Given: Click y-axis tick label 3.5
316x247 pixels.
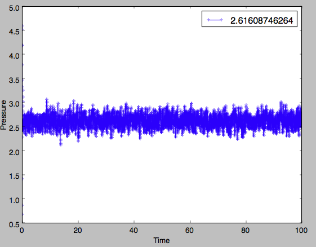Looking at the screenshot, I should 14,80.
